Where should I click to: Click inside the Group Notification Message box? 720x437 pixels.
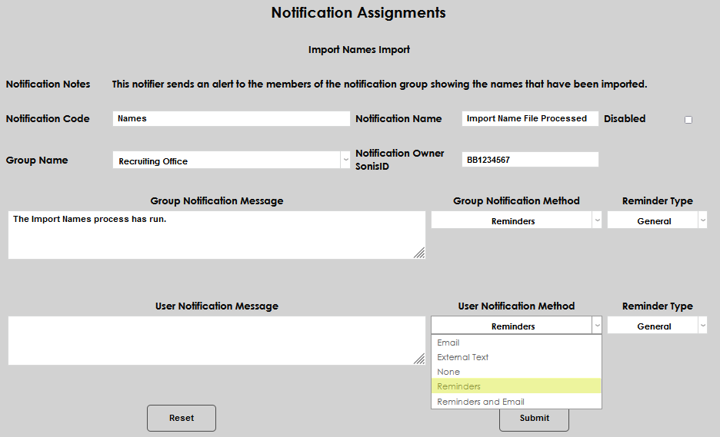click(215, 235)
